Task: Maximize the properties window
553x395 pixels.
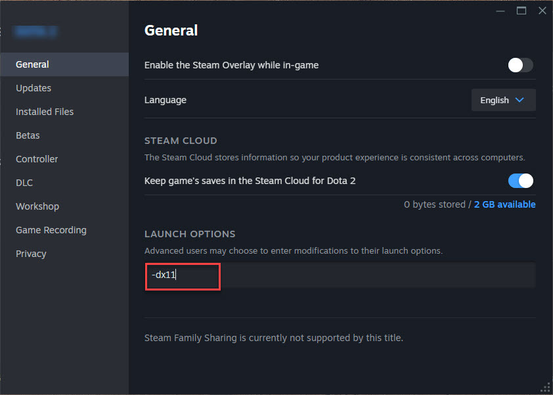Action: pyautogui.click(x=521, y=11)
